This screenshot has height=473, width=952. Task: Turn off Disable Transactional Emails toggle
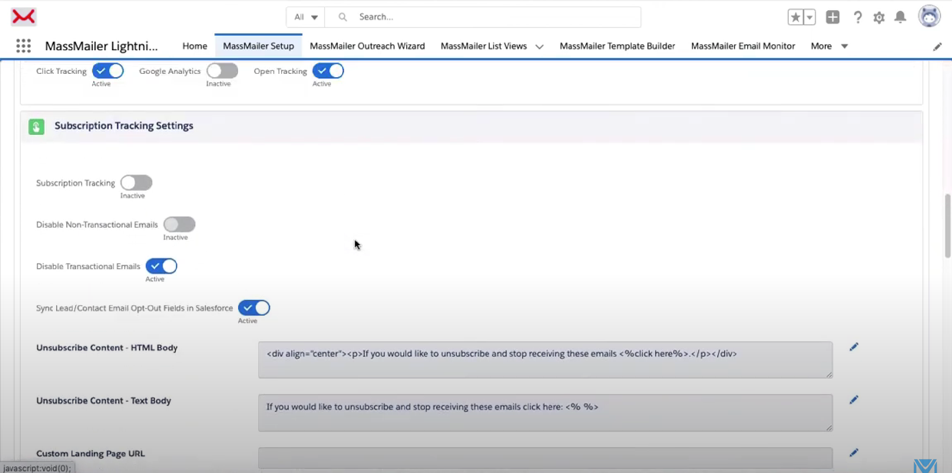161,266
